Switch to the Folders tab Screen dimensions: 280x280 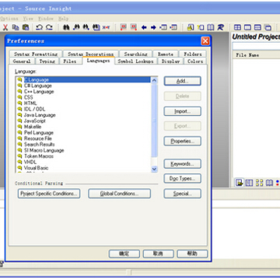(193, 54)
